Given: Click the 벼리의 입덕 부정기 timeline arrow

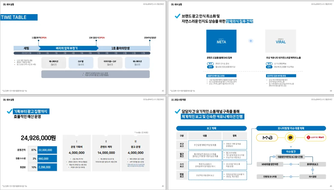Looking at the screenshot, I should [x=67, y=48].
